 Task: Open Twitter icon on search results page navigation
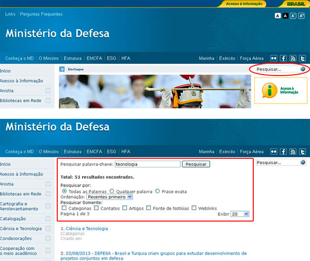302,152
